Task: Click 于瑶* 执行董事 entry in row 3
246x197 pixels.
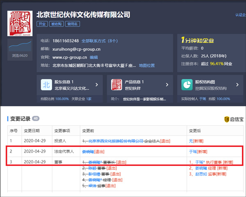Action: [x=211, y=162]
